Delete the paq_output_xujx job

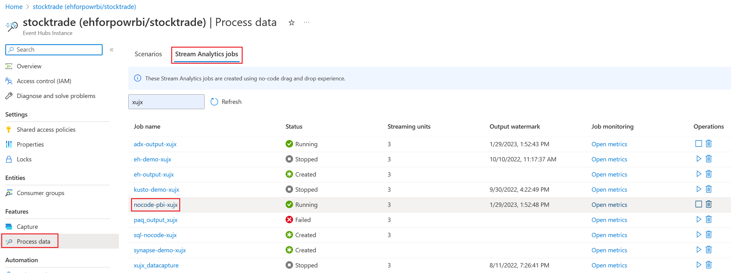pos(709,219)
